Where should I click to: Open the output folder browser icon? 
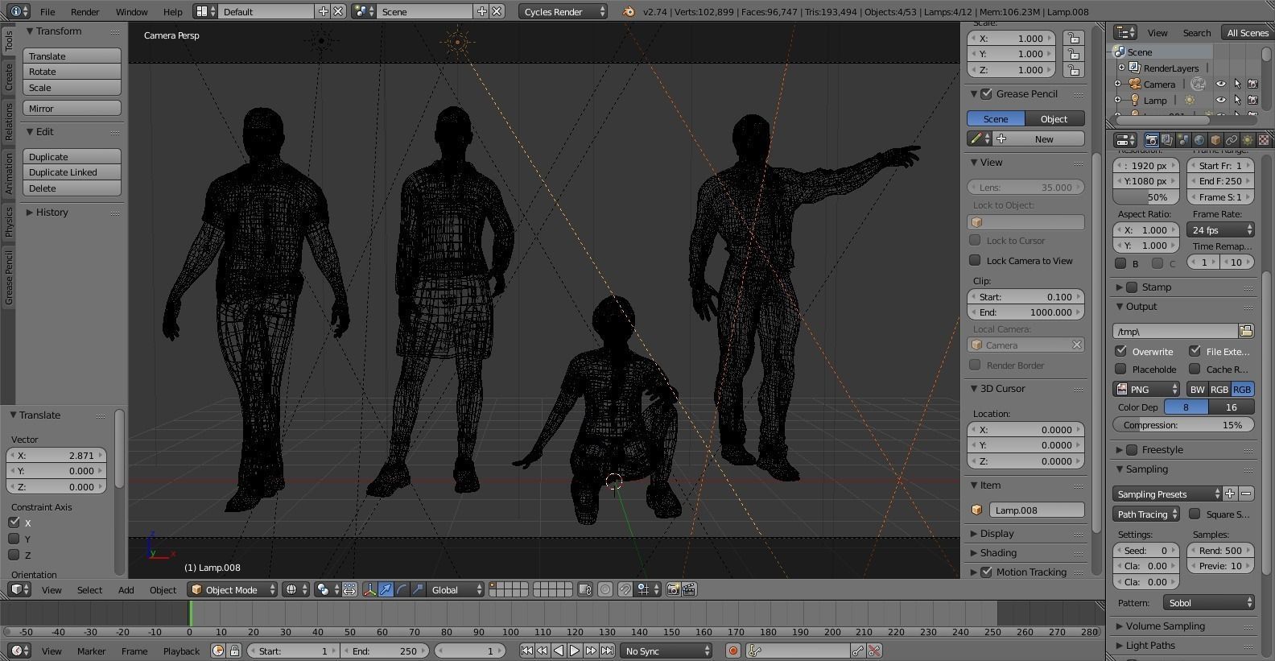point(1246,331)
